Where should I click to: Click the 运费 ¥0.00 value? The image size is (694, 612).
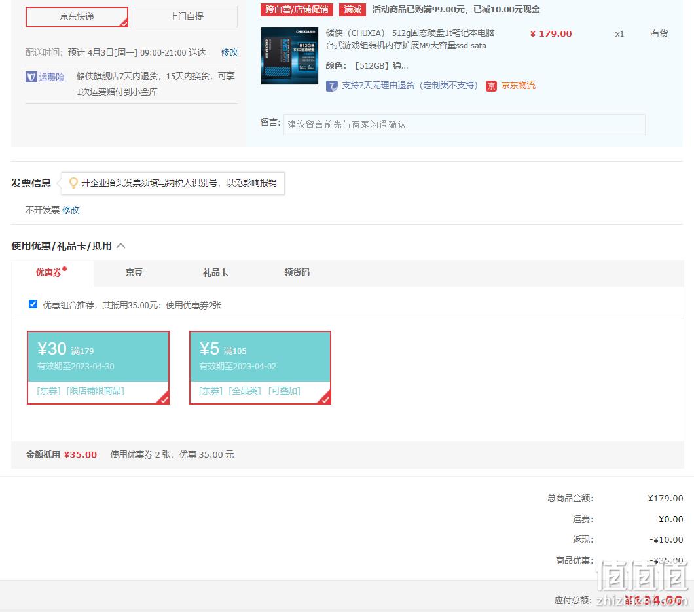pyautogui.click(x=670, y=519)
